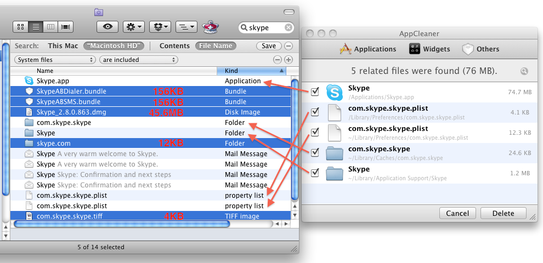This screenshot has height=263, width=543.
Task: Set search scope to This Mac
Action: [x=63, y=45]
